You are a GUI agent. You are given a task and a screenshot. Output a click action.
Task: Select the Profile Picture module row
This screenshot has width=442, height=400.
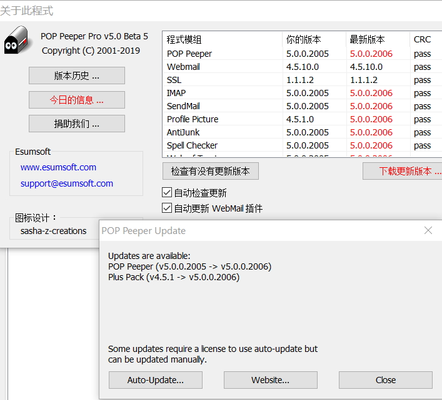(302, 119)
